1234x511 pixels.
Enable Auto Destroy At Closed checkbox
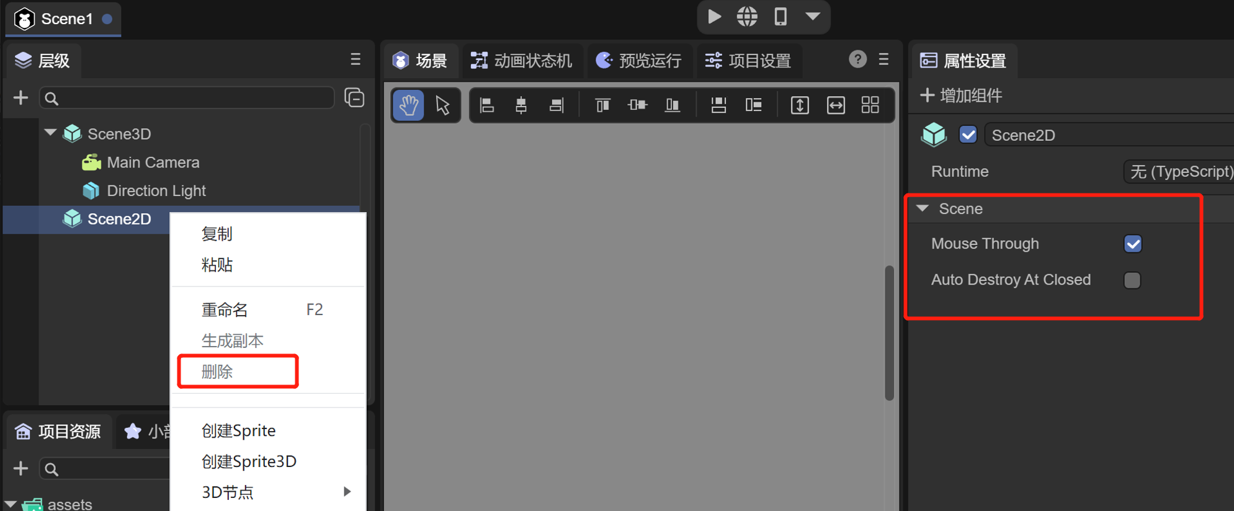pos(1132,280)
